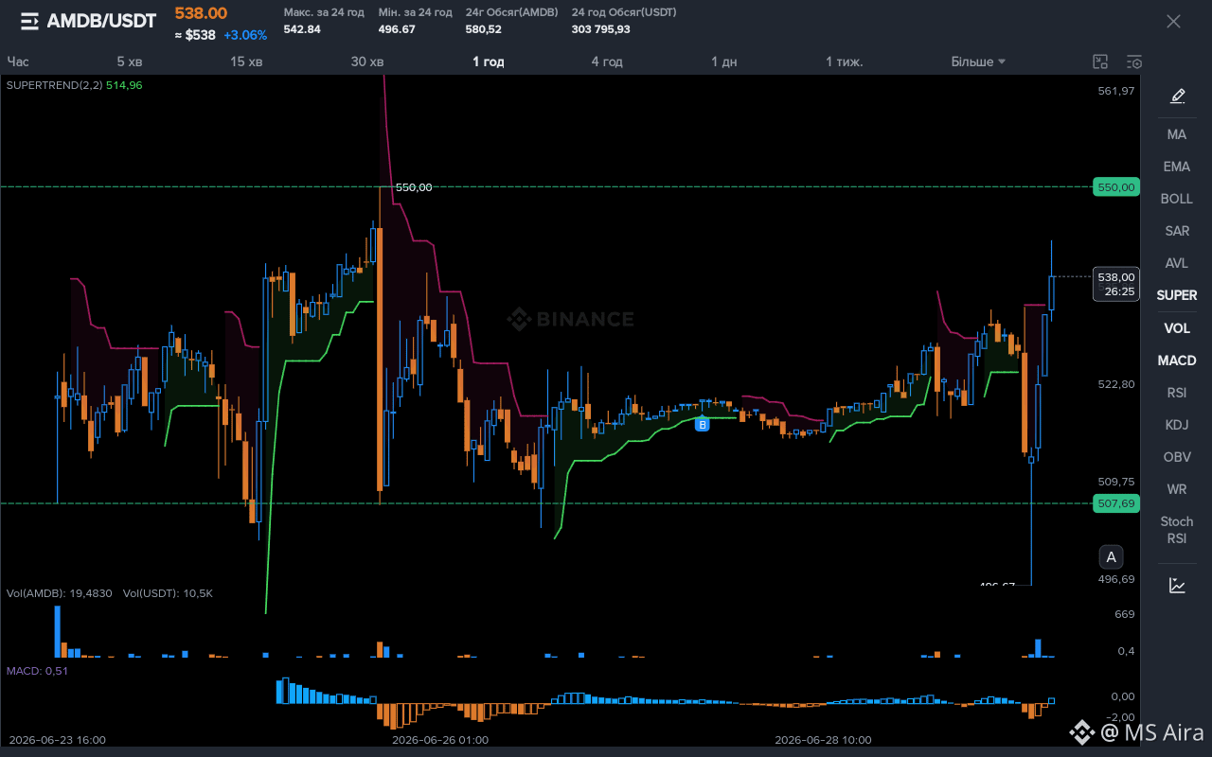
Task: Click the 561,97 price axis label
Action: (1116, 91)
